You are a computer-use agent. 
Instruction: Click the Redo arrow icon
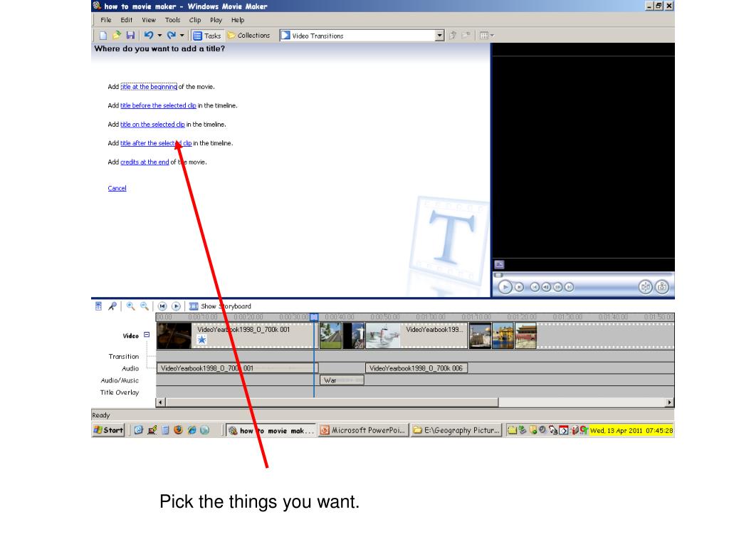click(x=172, y=35)
